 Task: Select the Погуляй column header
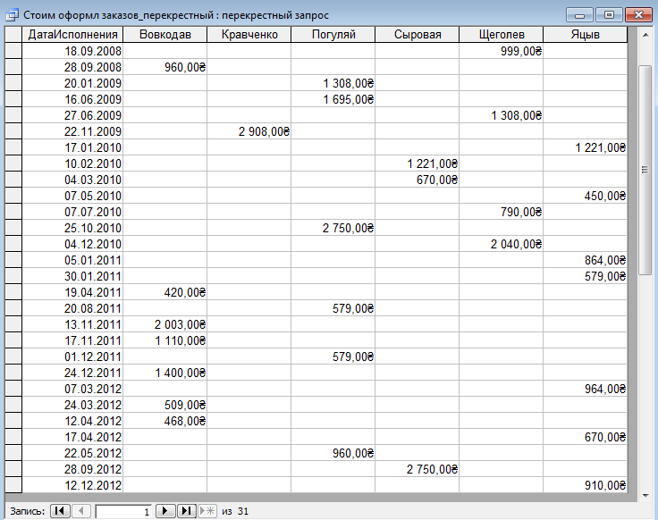point(333,34)
